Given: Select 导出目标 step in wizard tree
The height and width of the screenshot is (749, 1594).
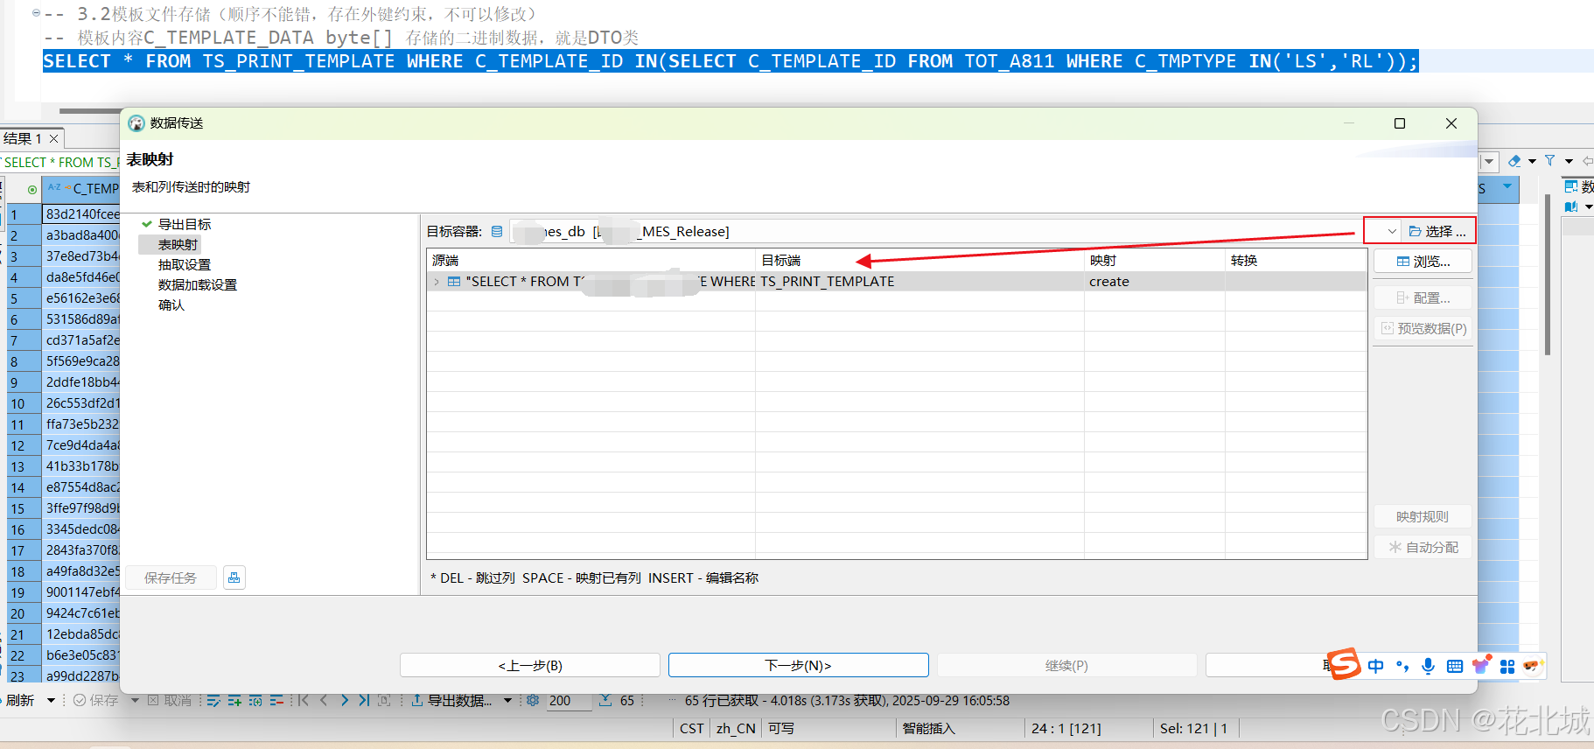Looking at the screenshot, I should click(185, 224).
